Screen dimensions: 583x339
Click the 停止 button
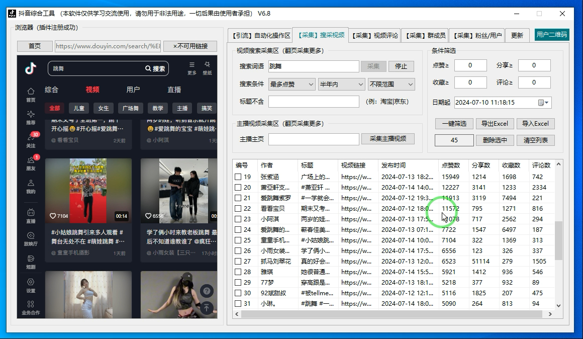401,66
